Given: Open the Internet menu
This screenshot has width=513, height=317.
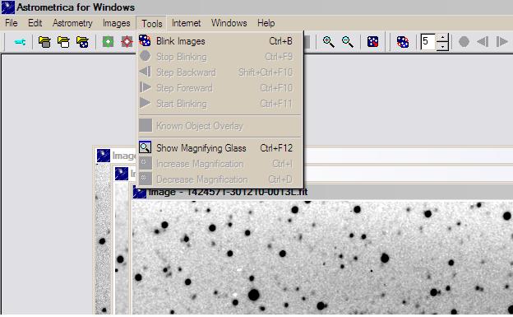Looking at the screenshot, I should [x=186, y=23].
